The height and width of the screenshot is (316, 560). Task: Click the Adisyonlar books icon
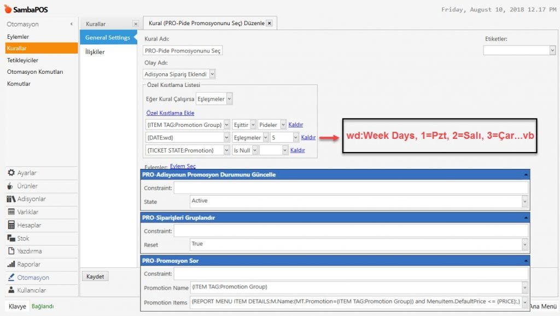coord(11,199)
